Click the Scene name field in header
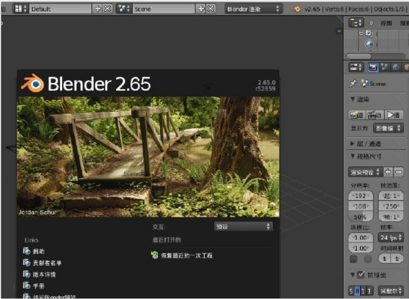This screenshot has width=409, height=299. pos(164,9)
